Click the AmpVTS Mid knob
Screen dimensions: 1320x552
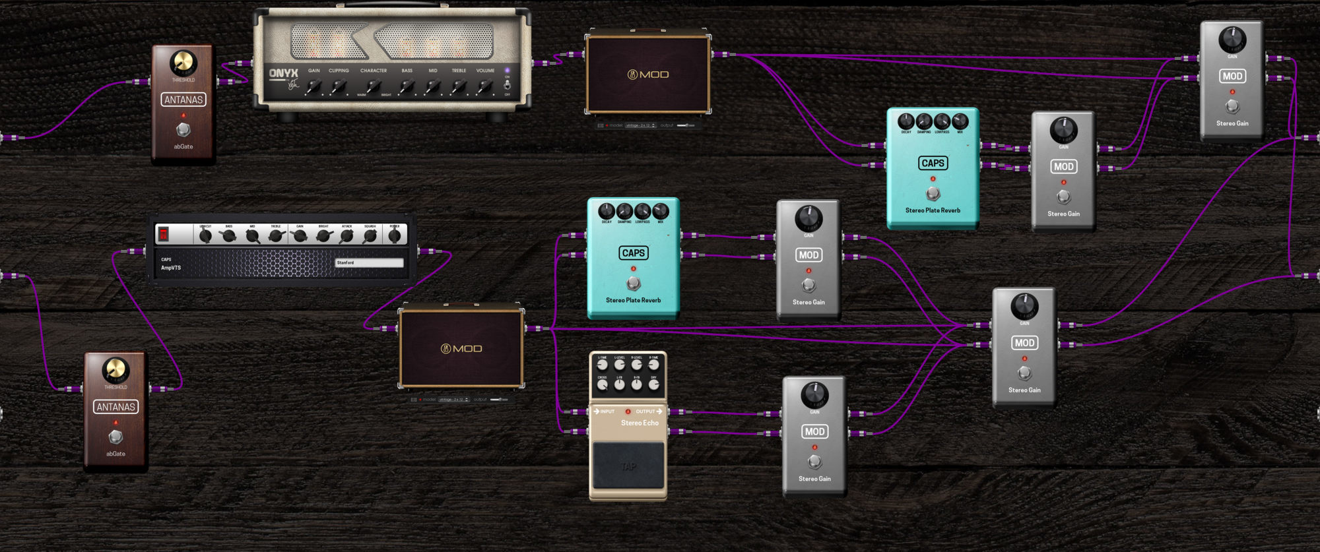[252, 235]
